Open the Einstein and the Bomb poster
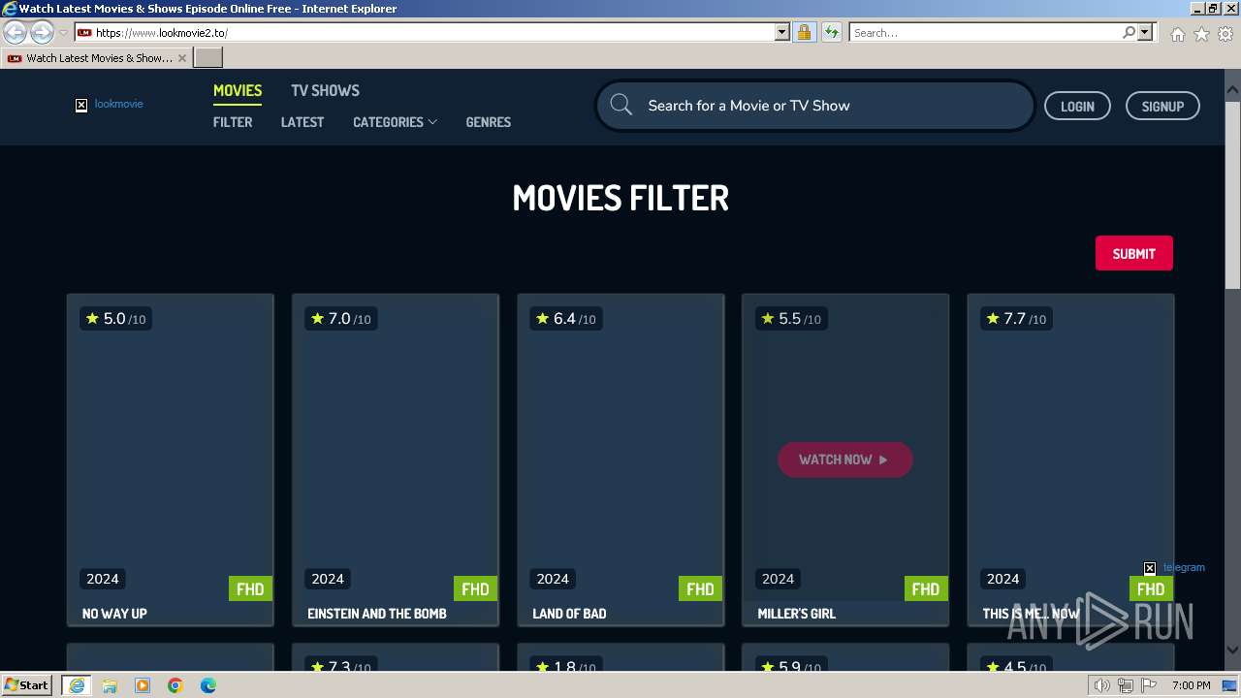Screen dimensions: 1241x698 pyautogui.click(x=396, y=446)
